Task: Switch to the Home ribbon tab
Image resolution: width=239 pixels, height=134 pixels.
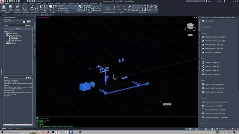Action: click(x=7, y=3)
